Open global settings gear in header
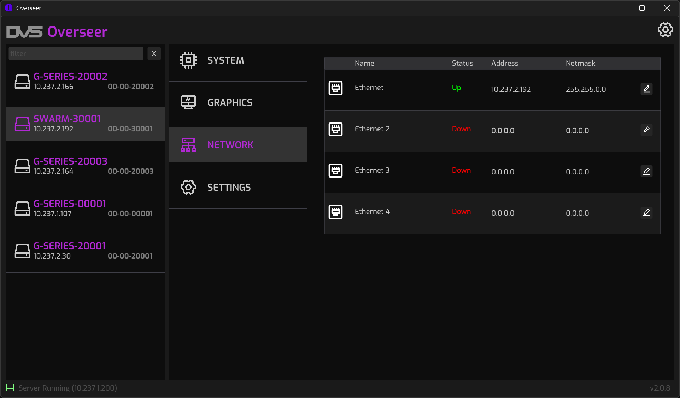680x398 pixels. [x=665, y=30]
